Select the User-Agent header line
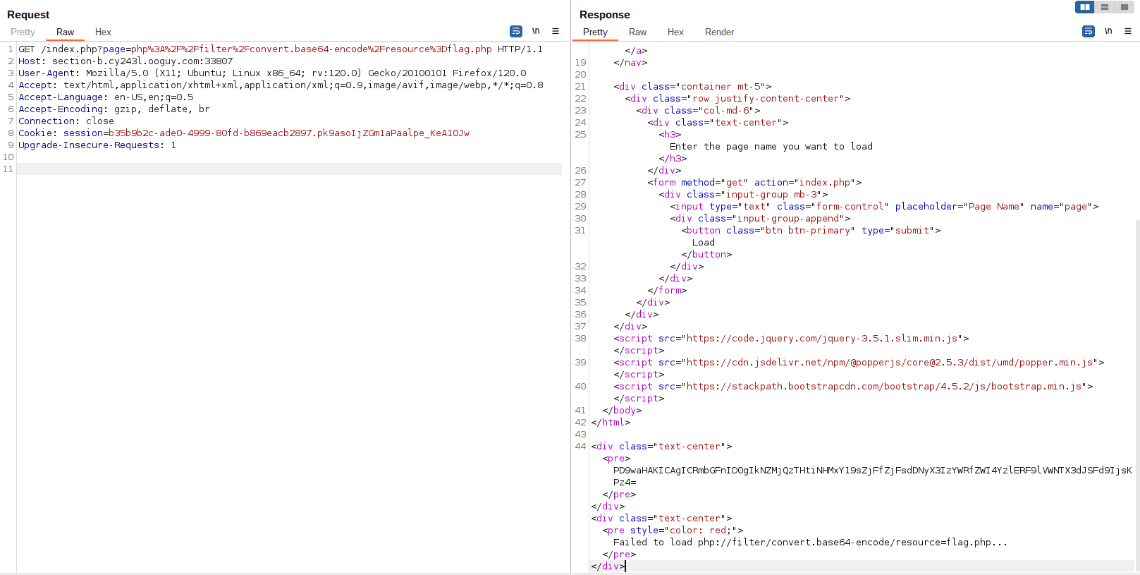This screenshot has height=575, width=1140. point(272,73)
